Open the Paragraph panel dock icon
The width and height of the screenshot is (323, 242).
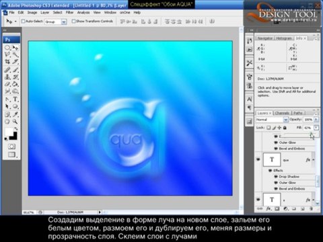250,108
